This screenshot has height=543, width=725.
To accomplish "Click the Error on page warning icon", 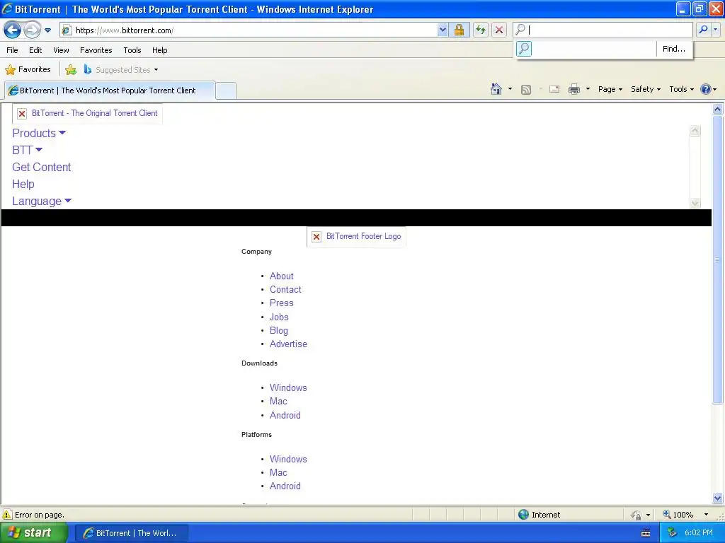I will pyautogui.click(x=7, y=515).
